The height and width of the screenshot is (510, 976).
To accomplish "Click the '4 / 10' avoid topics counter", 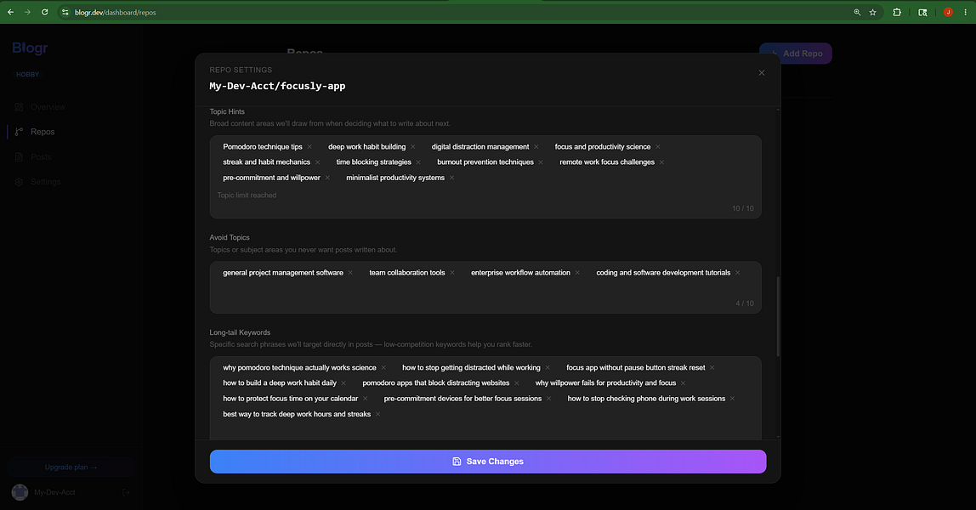I will (x=745, y=303).
